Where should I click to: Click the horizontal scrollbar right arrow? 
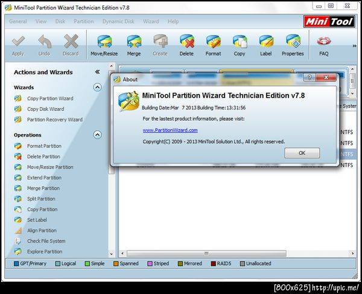352,254
